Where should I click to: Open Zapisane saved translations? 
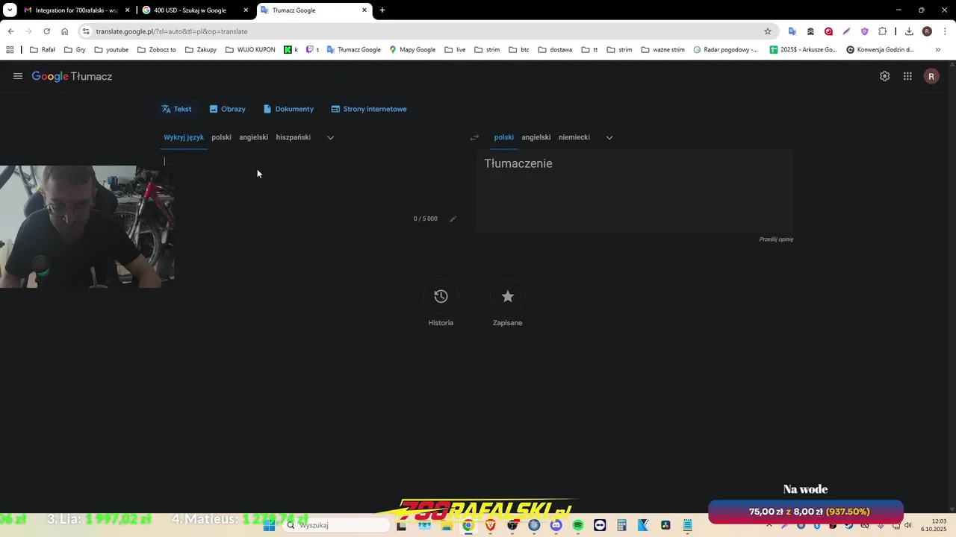click(x=508, y=297)
